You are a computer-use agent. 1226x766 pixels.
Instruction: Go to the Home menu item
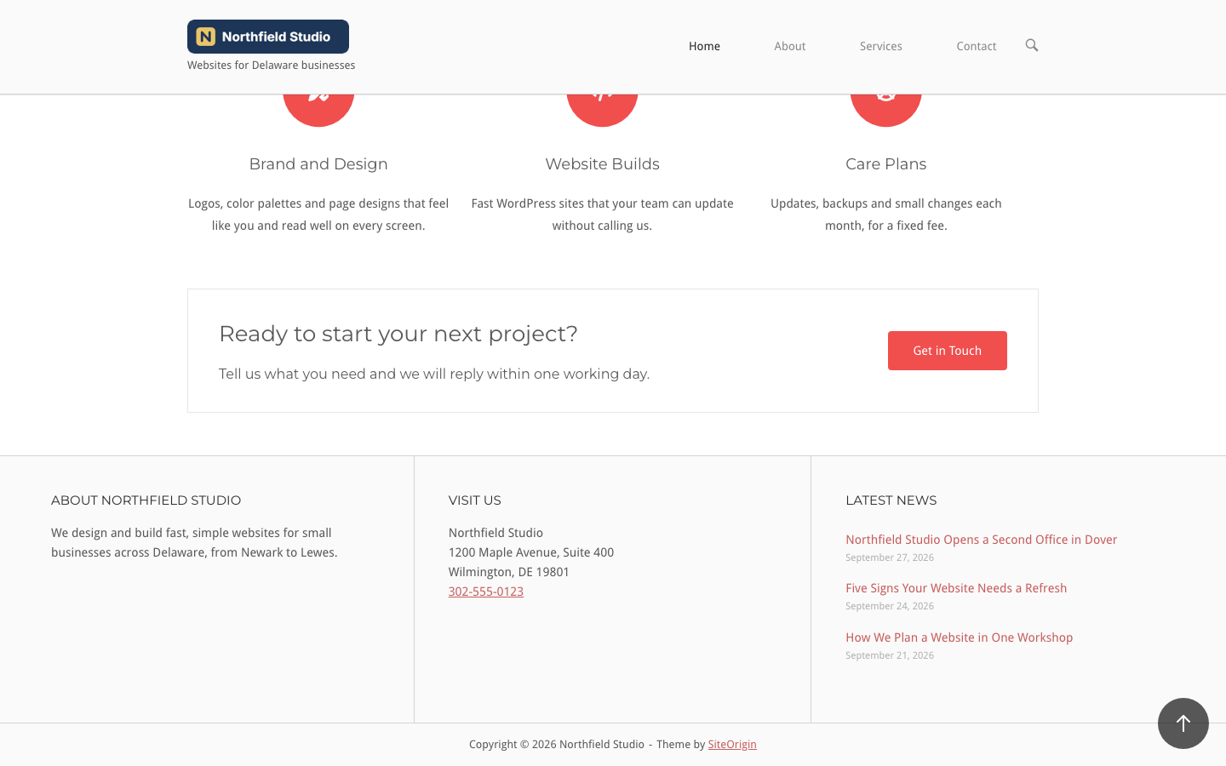(704, 46)
